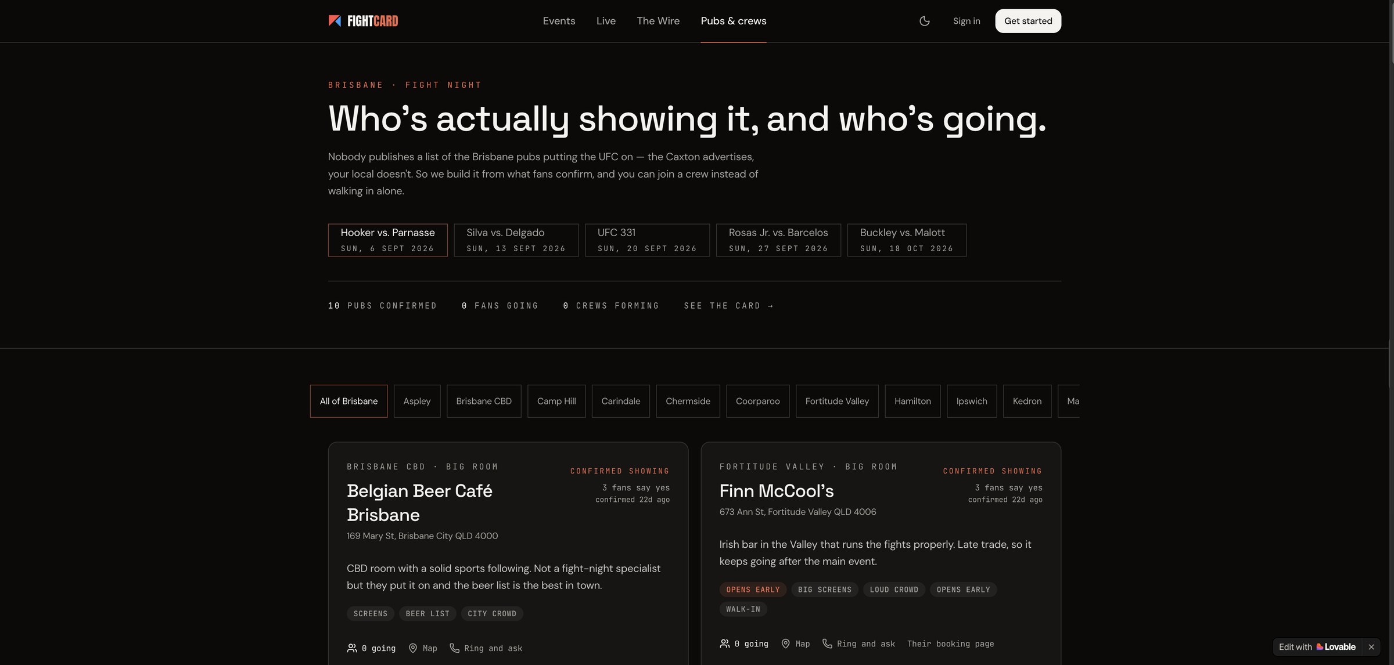Filter pubs by Carindale
1394x665 pixels.
point(621,401)
